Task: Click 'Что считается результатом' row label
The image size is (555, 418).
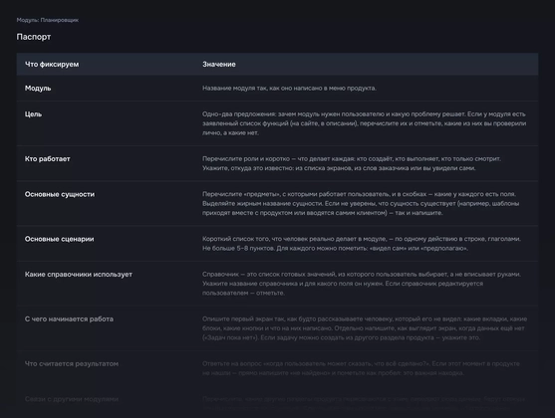Action: click(x=72, y=364)
